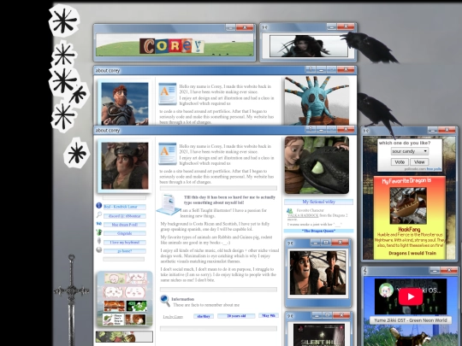Click the Yume Nikki OST - Green Neon World caption
The width and height of the screenshot is (462, 346).
[x=411, y=320]
